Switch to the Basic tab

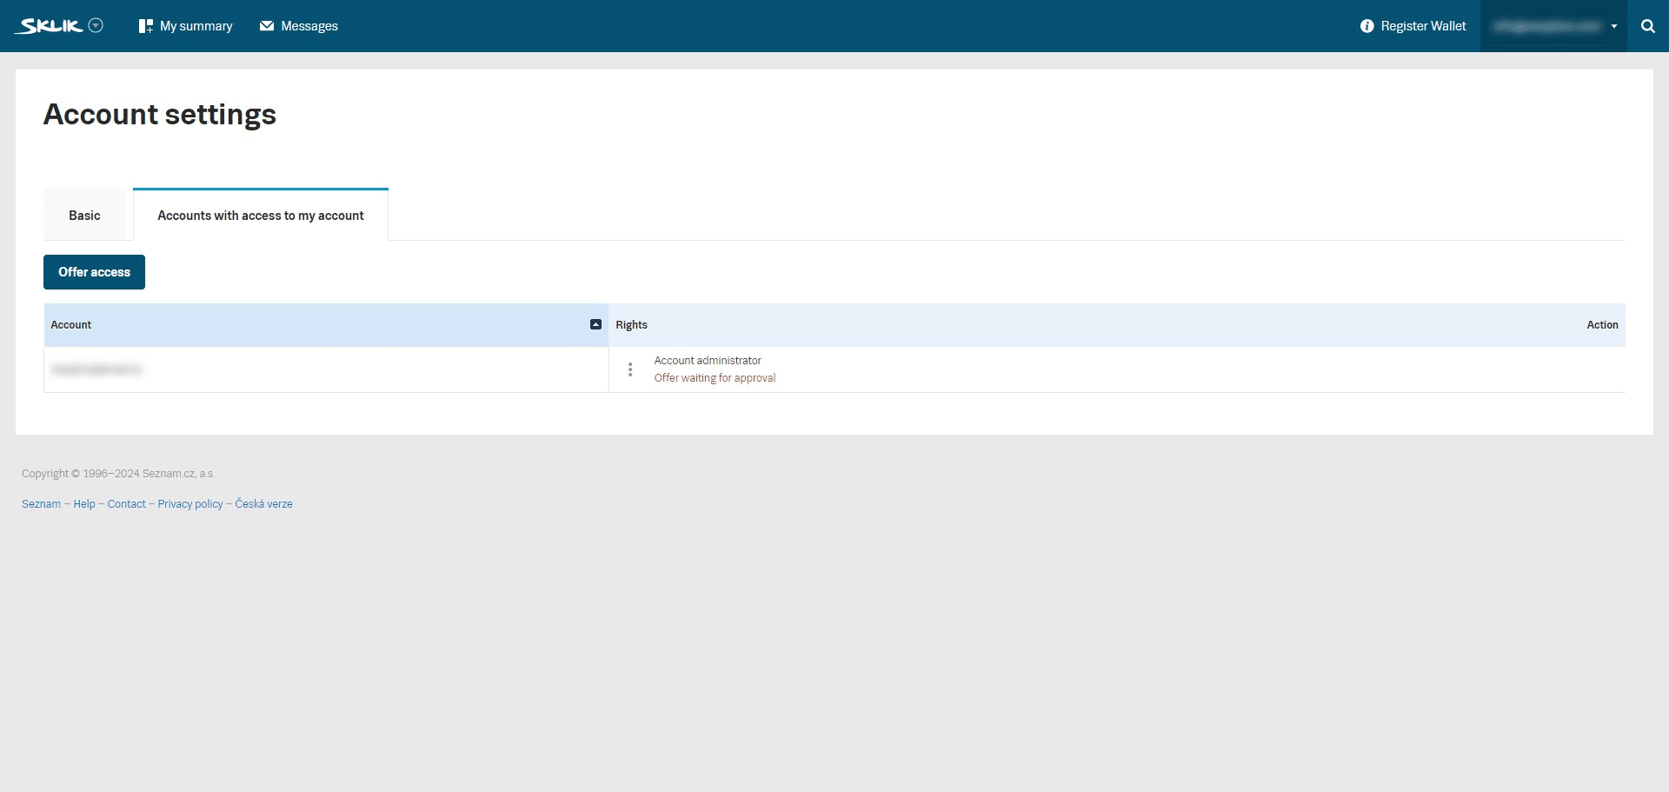tap(84, 215)
